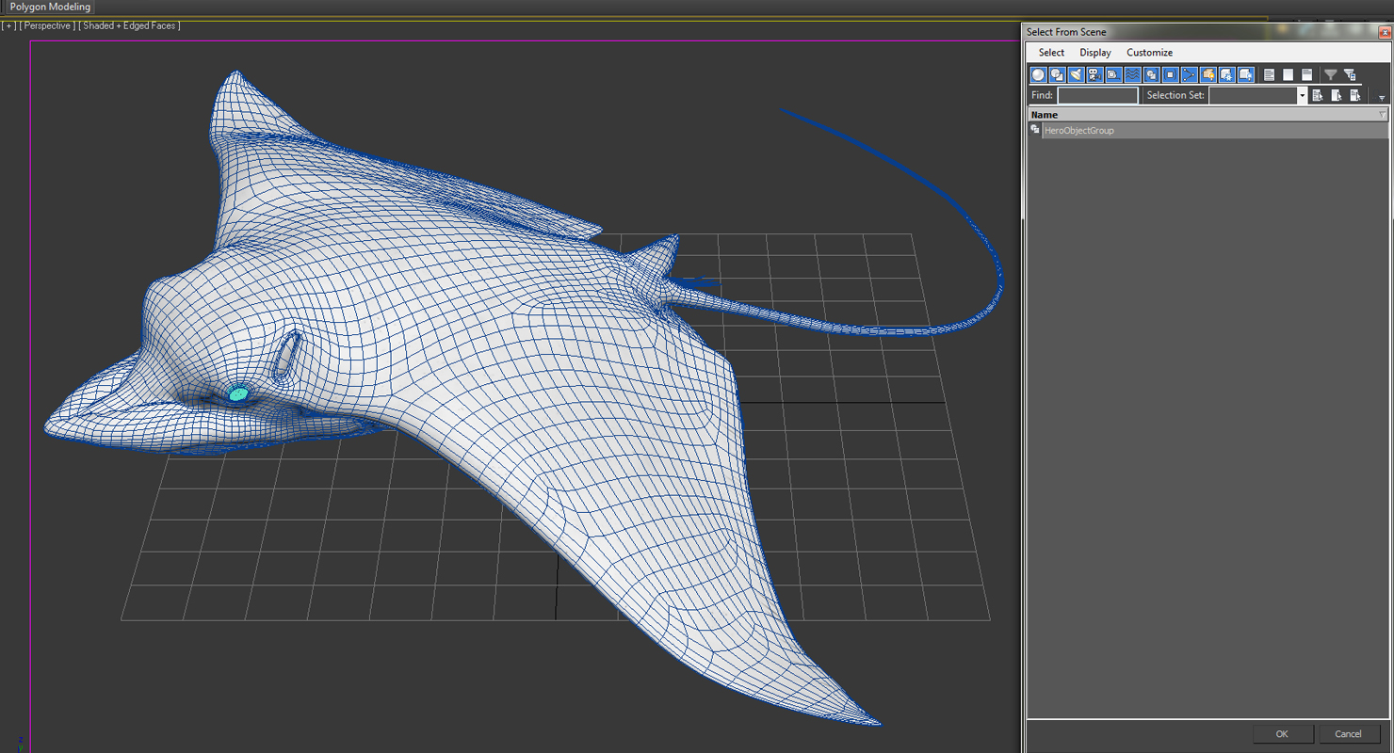Screen dimensions: 1394x753
Task: Open Shaded + Edged Faces shading menu
Action: tap(129, 25)
